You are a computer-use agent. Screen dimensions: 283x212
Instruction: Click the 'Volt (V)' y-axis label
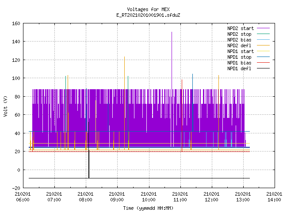(5, 106)
